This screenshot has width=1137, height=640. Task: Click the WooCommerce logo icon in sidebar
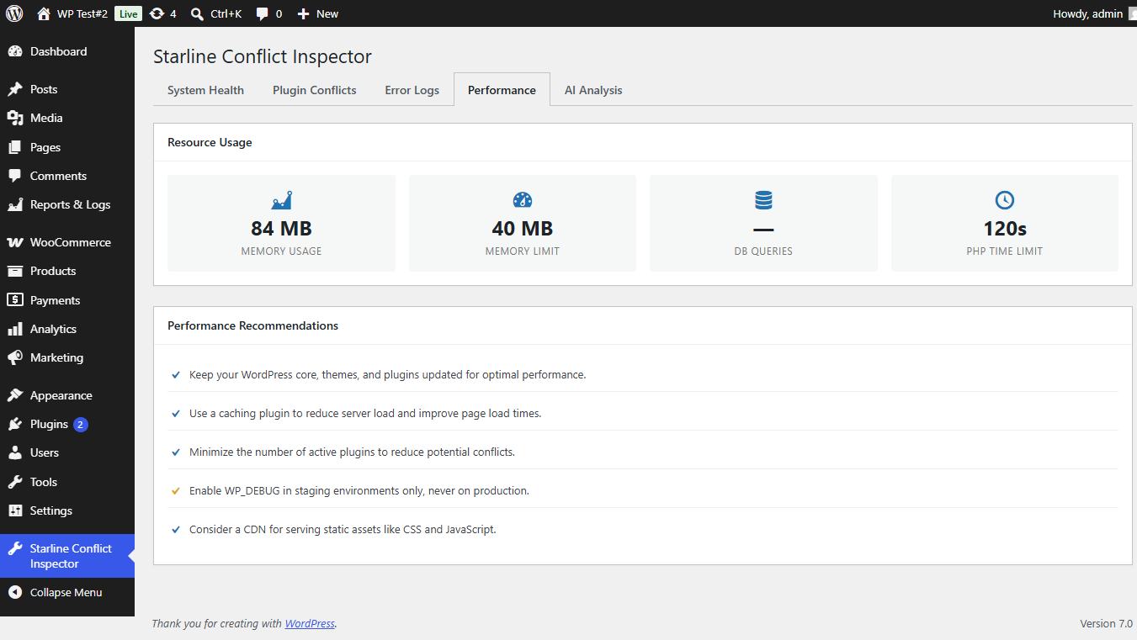[15, 242]
